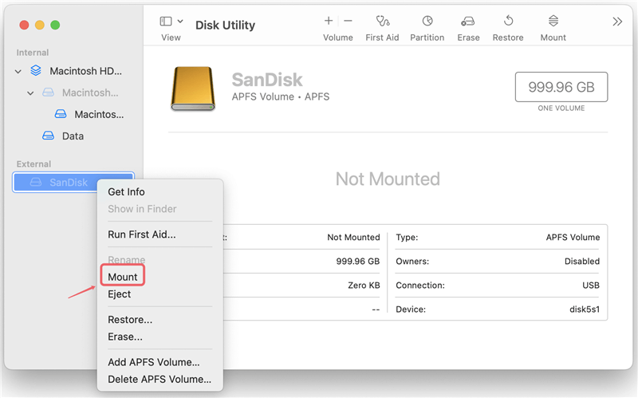Click the Not Mounted table value
The height and width of the screenshot is (398, 638).
(x=353, y=237)
